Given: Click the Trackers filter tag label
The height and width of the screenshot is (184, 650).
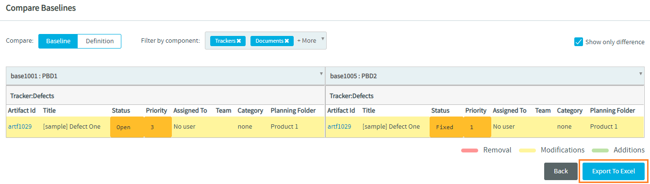Looking at the screenshot, I should [225, 41].
